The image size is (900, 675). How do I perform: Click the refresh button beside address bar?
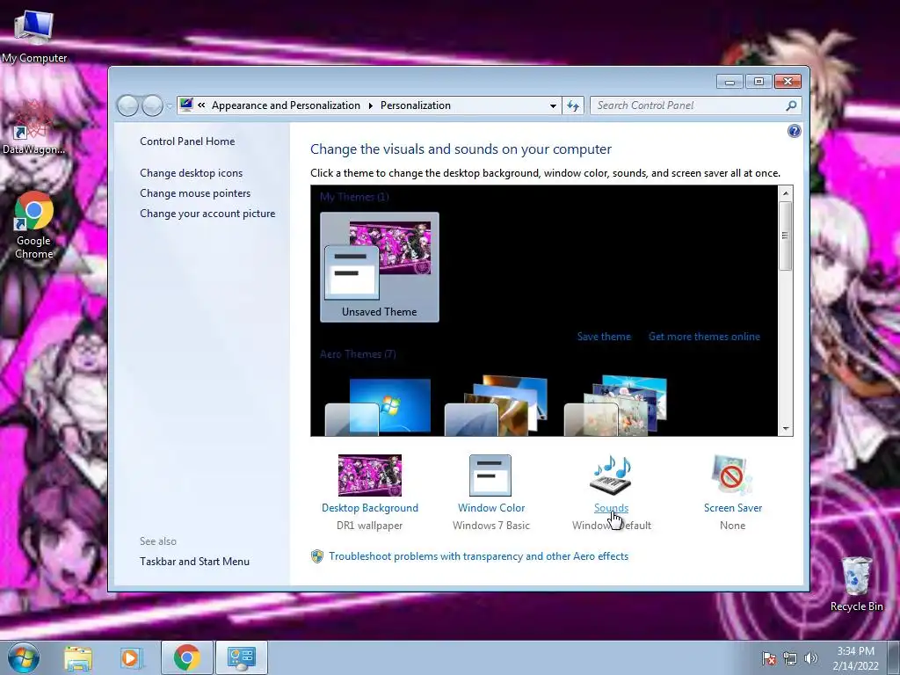(x=573, y=105)
